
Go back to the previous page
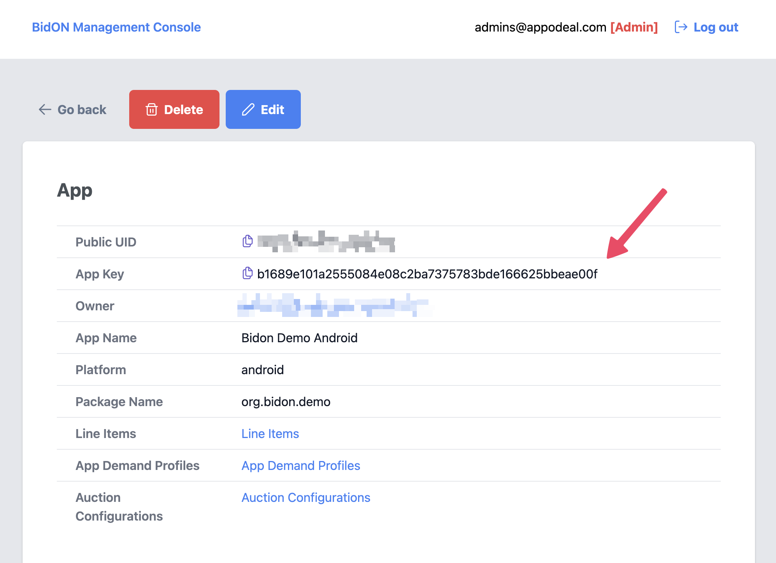tap(73, 109)
